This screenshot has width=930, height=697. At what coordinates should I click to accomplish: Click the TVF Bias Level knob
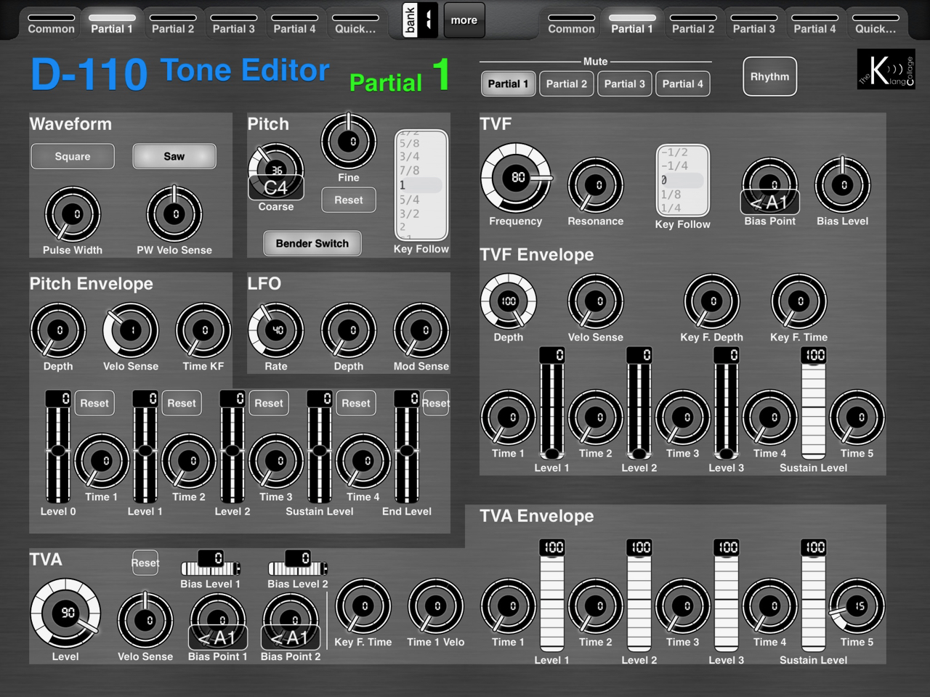[x=843, y=185]
